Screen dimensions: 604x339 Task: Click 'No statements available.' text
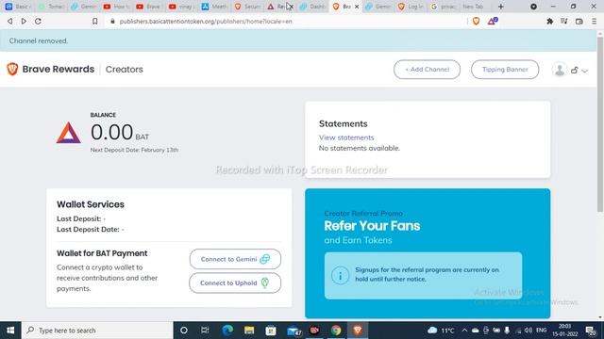tap(359, 148)
